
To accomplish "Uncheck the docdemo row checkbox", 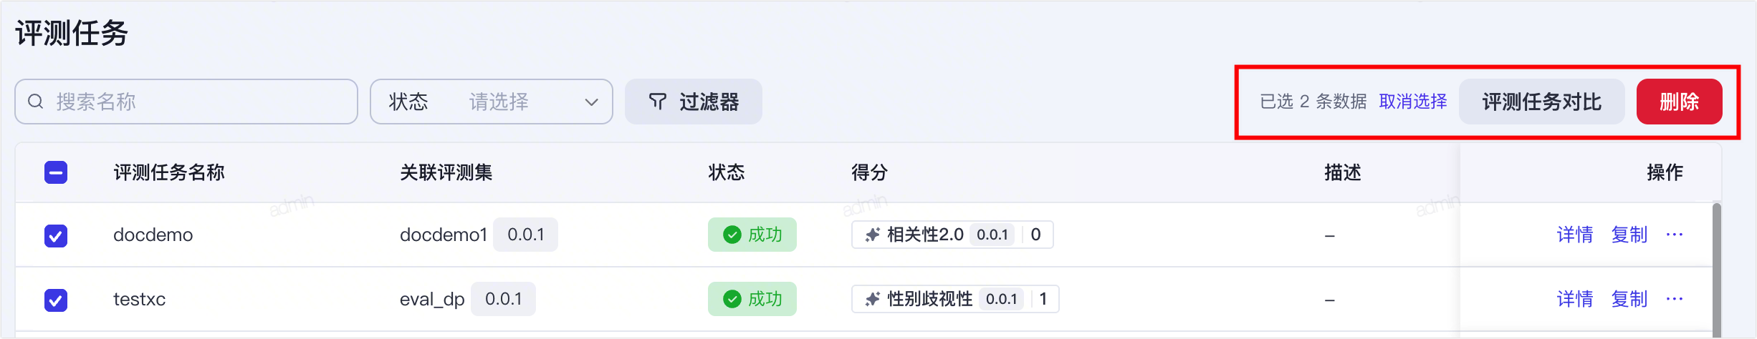I will click(56, 235).
